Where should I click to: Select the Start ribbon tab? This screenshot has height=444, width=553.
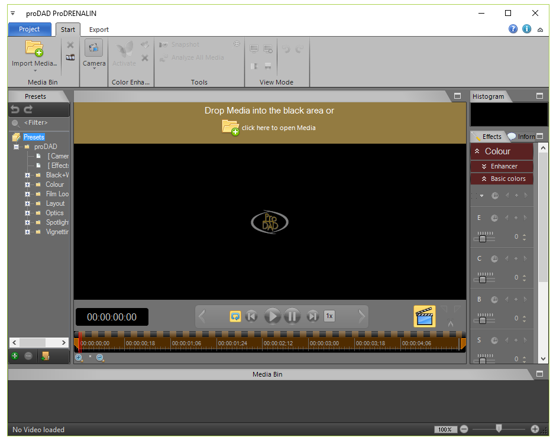tap(67, 30)
